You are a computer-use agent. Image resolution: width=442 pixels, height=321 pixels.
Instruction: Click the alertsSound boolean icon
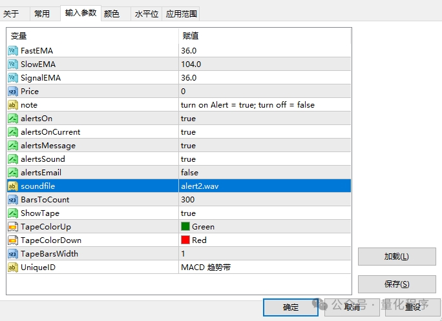pyautogui.click(x=13, y=159)
